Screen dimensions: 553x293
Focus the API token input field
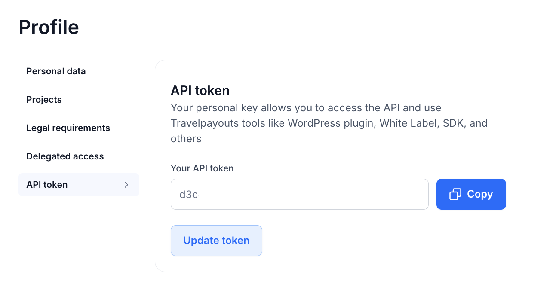[x=300, y=194]
